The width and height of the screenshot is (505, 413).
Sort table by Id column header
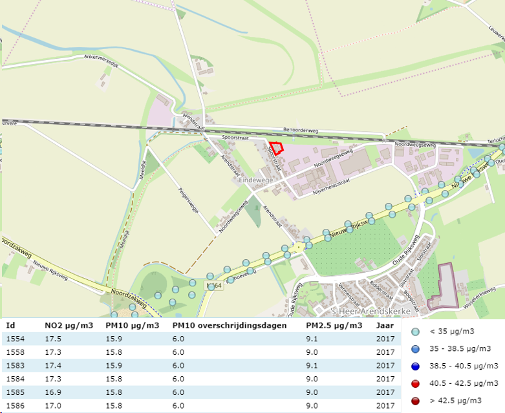[10, 325]
